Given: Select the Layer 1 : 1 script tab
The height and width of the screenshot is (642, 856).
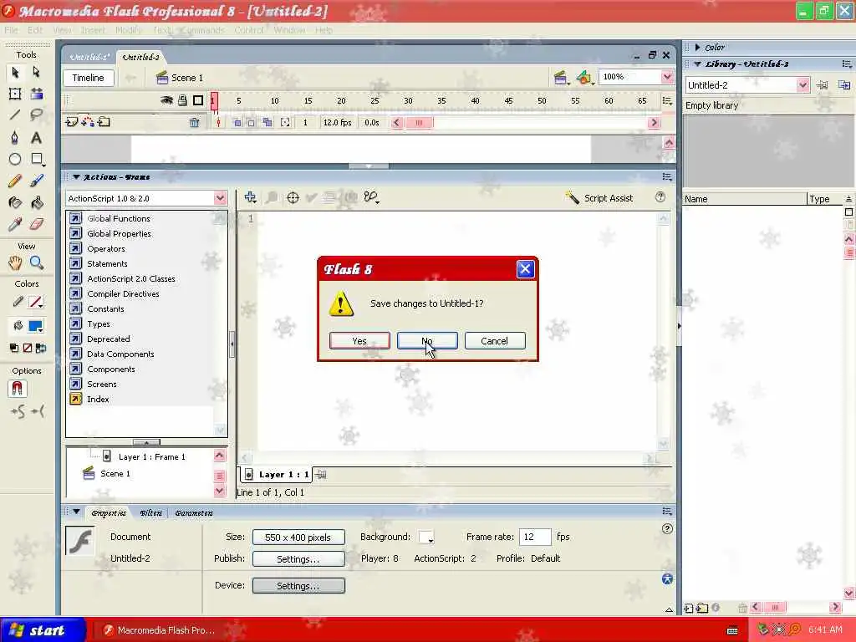Looking at the screenshot, I should 277,475.
